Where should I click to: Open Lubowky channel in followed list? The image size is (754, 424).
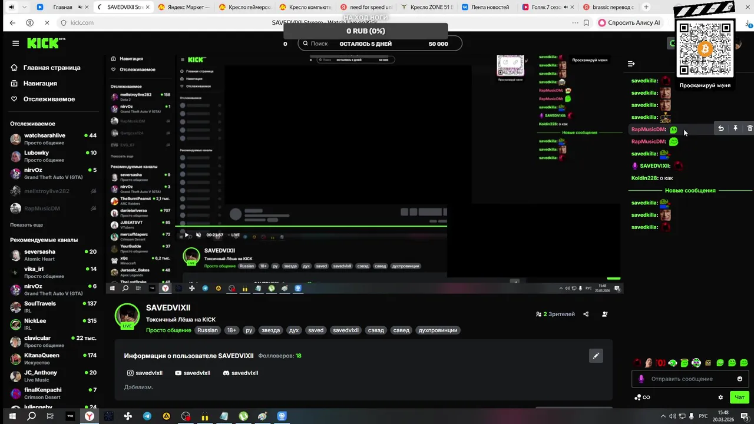(x=53, y=156)
